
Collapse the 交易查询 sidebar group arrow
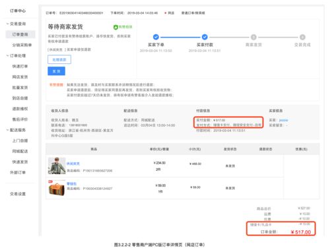pos(7,24)
